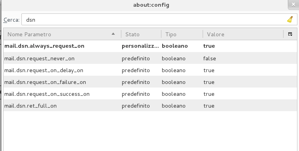Select mail.dsn.ret_full_on preference
This screenshot has width=299, height=151.
[x=150, y=106]
